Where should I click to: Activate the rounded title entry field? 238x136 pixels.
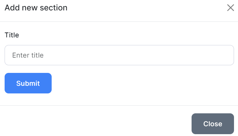(x=119, y=55)
